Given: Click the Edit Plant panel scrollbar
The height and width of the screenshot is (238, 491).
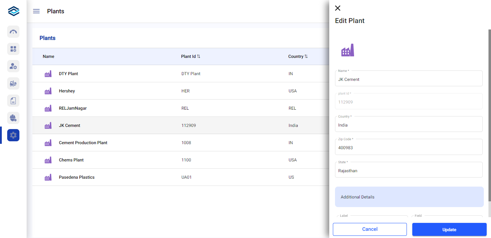Looking at the screenshot, I should click(489, 115).
